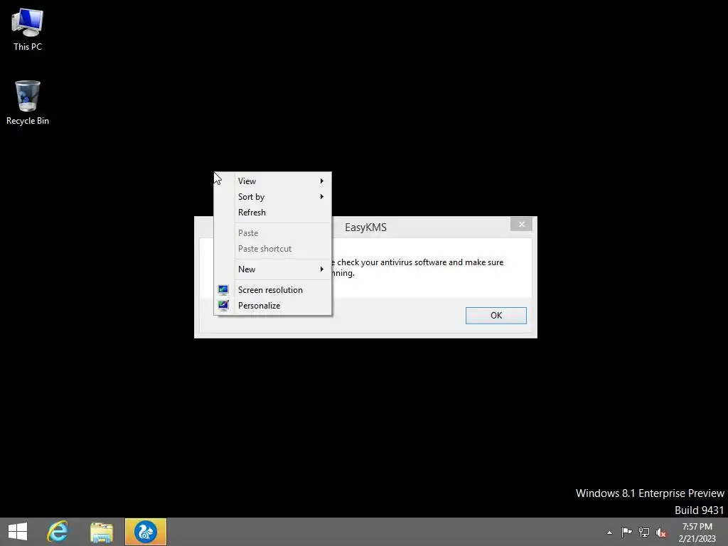Click the muted speaker volume icon
Viewport: 728px width, 546px height.
[x=661, y=532]
